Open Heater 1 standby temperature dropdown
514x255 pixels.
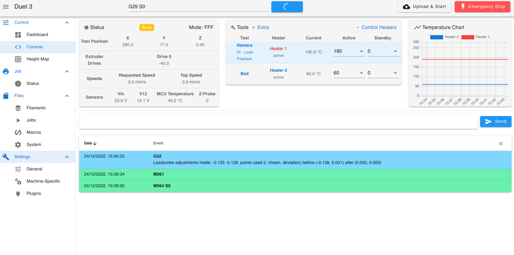(x=395, y=51)
